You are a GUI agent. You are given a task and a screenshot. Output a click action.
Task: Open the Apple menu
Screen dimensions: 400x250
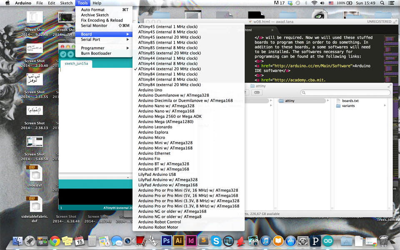point(7,3)
